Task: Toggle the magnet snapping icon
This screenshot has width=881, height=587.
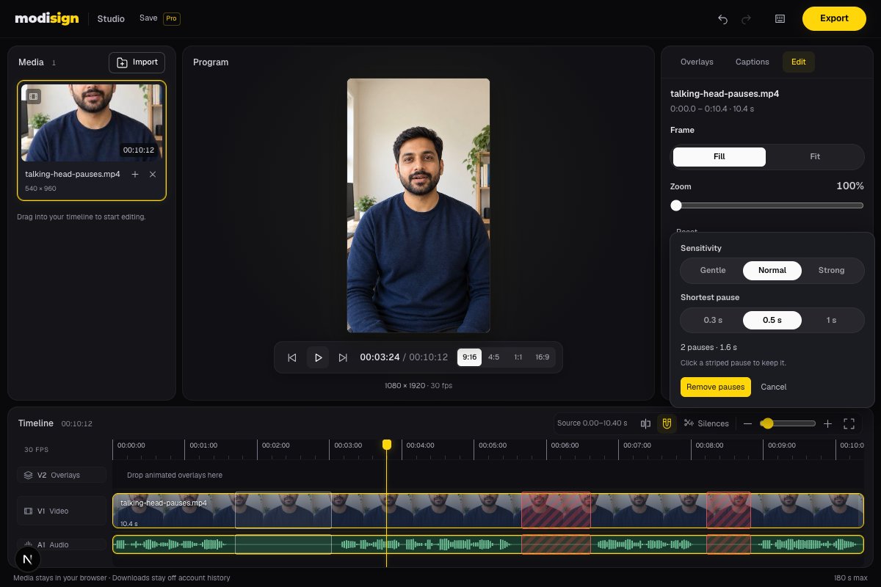Action: point(667,423)
